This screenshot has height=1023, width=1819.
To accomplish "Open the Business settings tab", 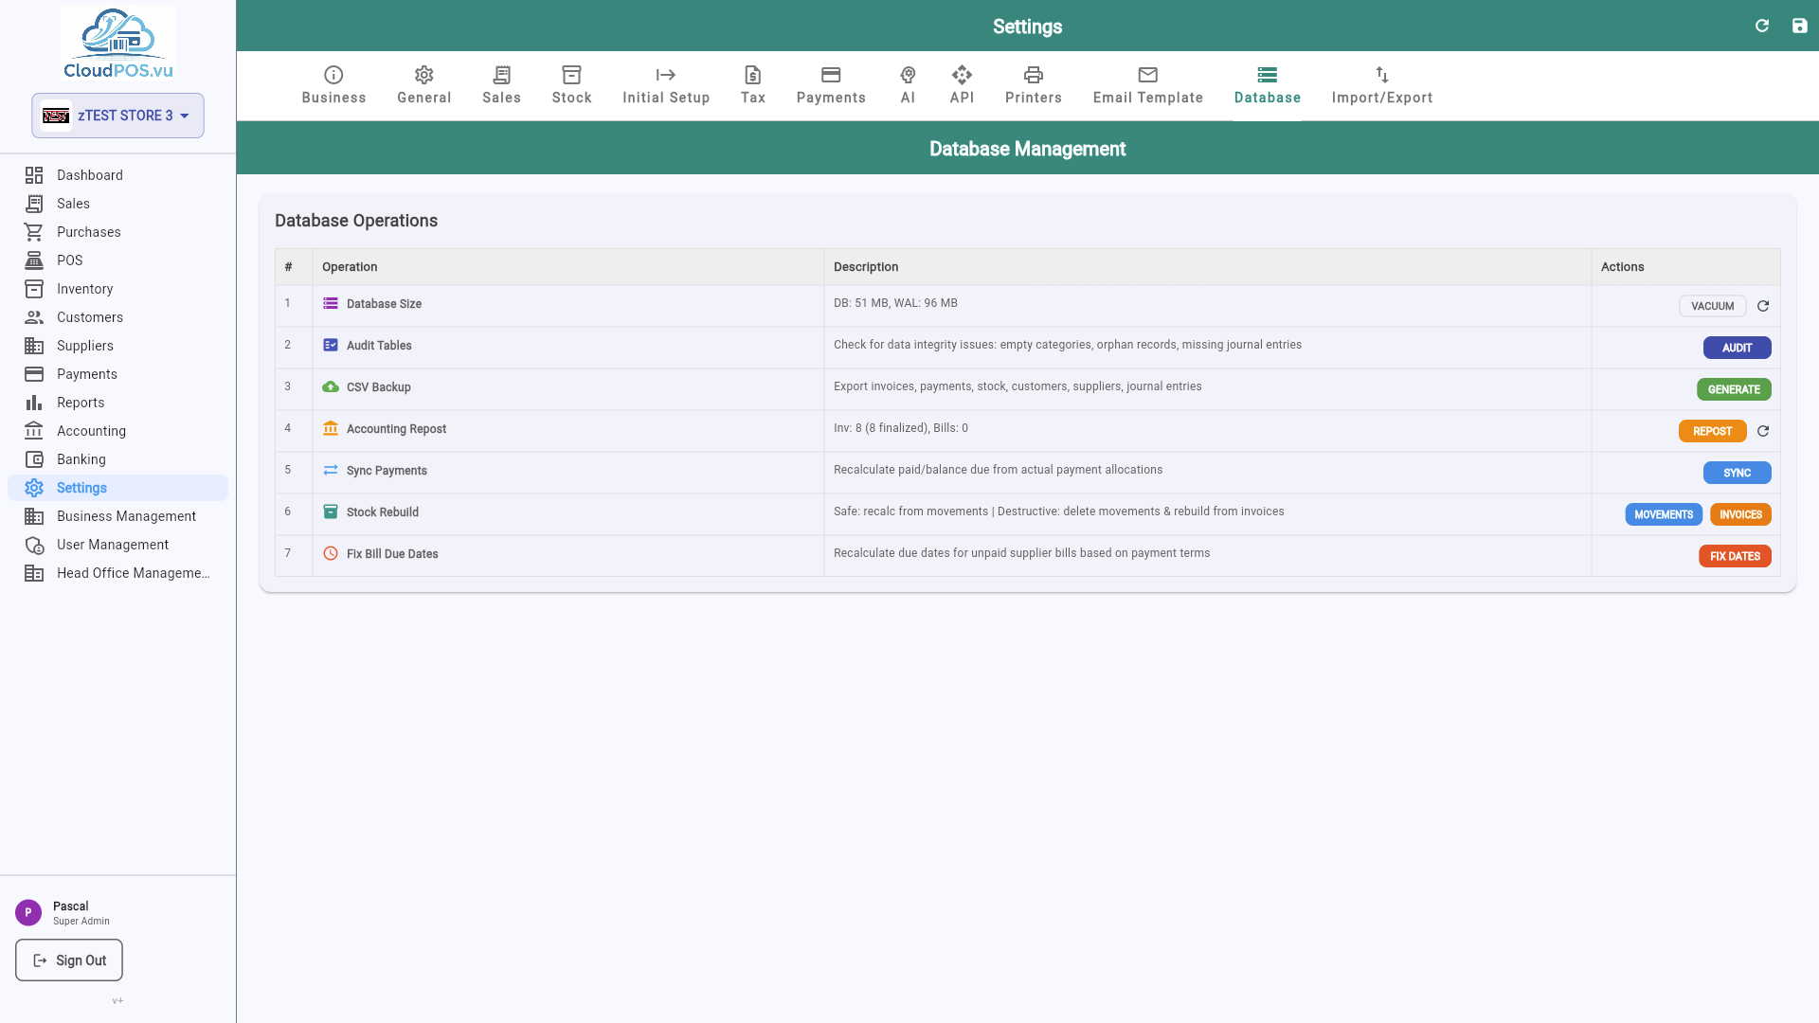I will (333, 85).
